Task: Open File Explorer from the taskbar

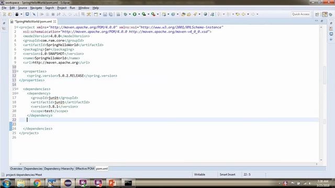Action: point(21,183)
